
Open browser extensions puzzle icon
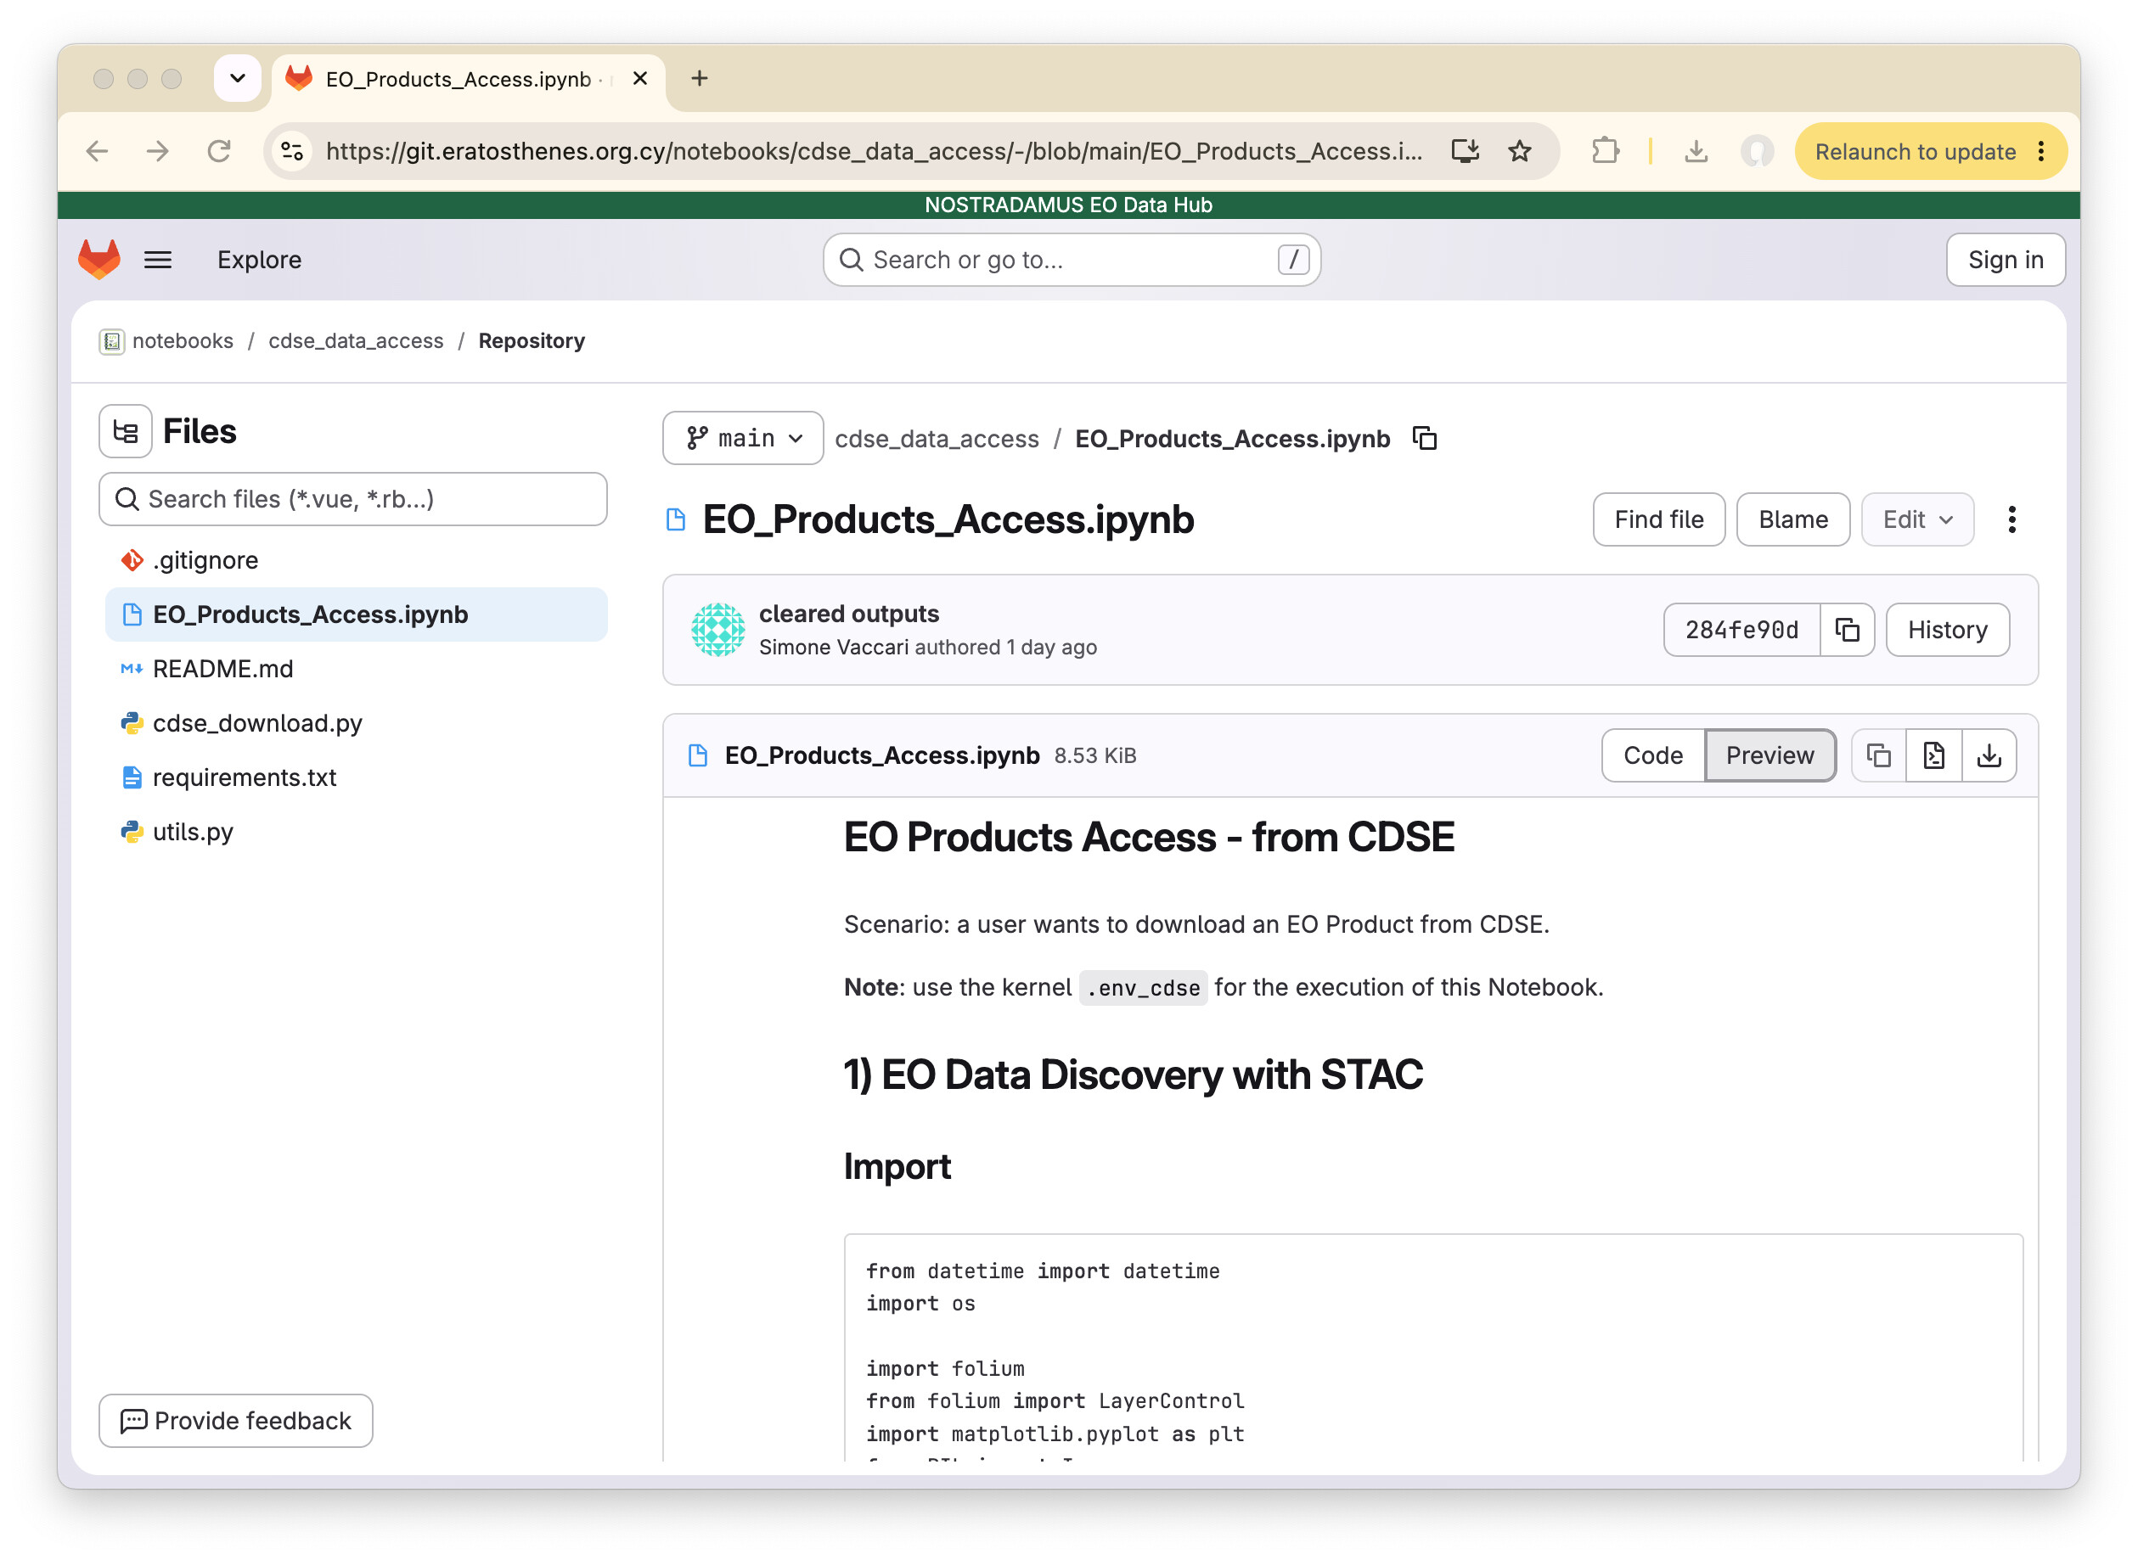pyautogui.click(x=1605, y=151)
